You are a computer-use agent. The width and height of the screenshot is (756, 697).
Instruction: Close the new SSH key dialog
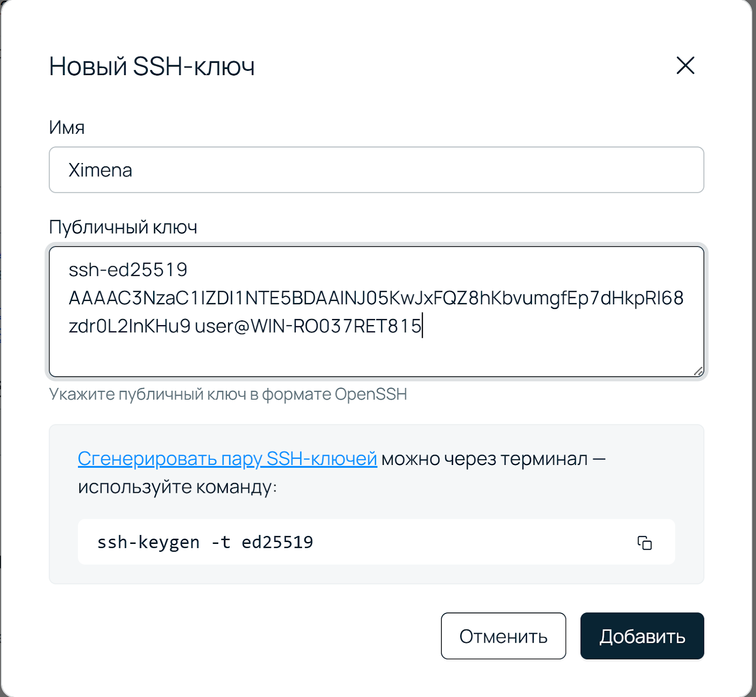685,65
